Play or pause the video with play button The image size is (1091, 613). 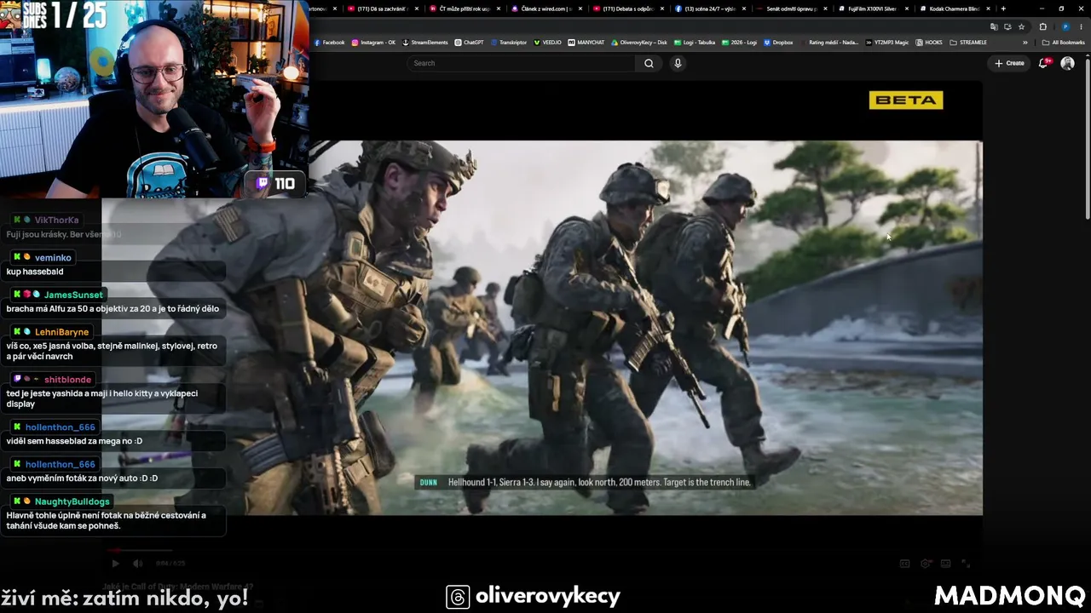click(x=115, y=563)
